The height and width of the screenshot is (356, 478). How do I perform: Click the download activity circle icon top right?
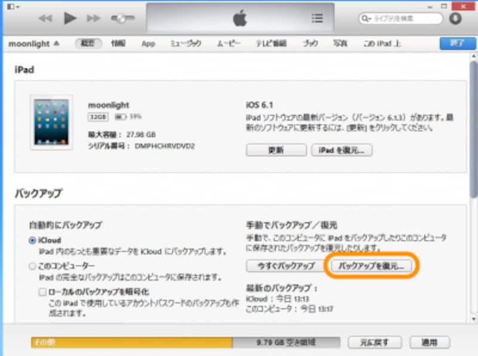[456, 18]
